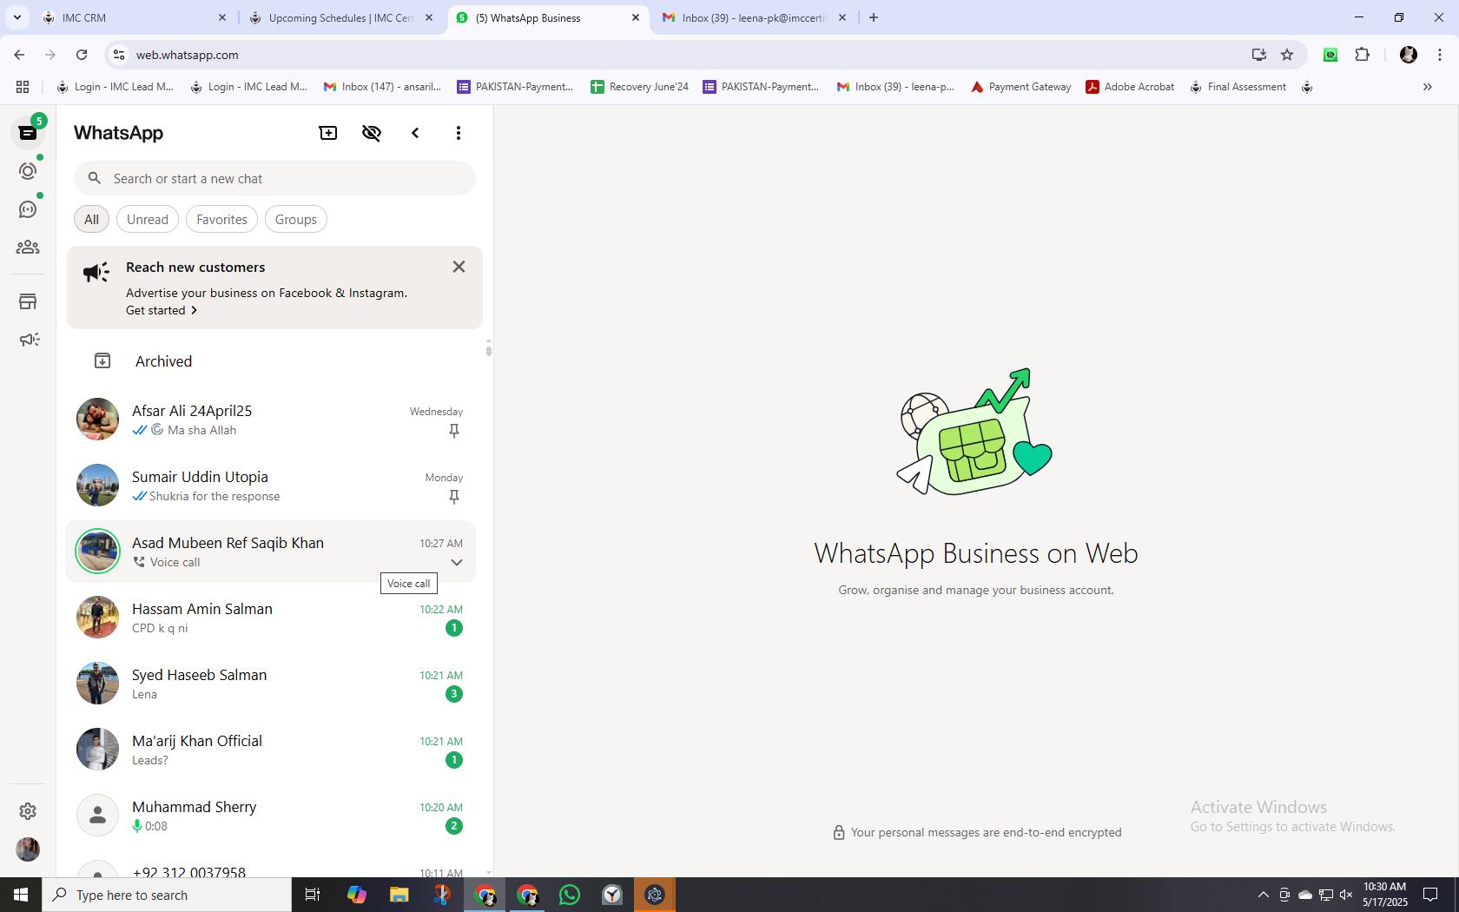Open the profile picture at sidebar bottom
The height and width of the screenshot is (912, 1459).
pos(28,849)
